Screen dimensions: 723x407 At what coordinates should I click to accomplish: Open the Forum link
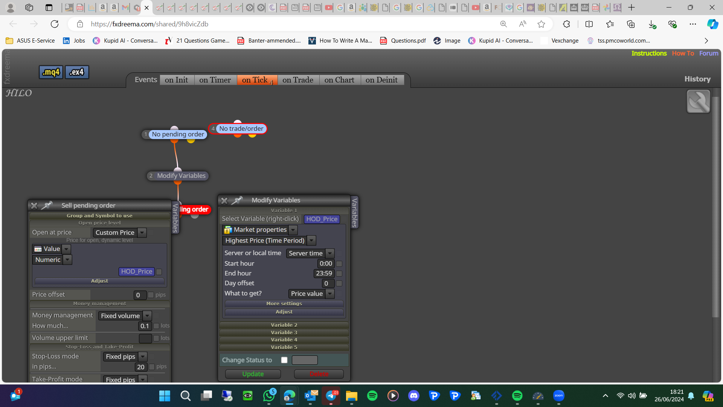click(x=709, y=54)
